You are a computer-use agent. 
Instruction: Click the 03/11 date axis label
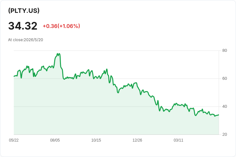coord(179,140)
